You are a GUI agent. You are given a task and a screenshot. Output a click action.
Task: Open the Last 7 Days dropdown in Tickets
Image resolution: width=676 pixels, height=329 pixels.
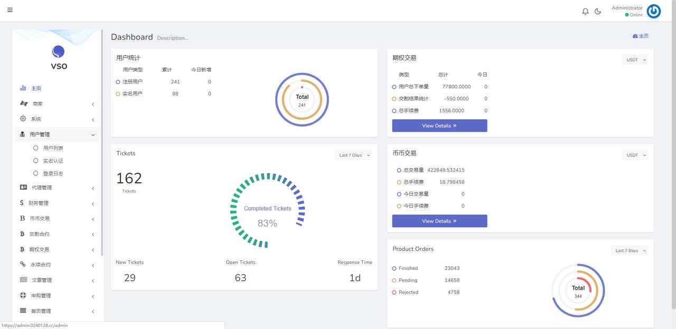353,154
